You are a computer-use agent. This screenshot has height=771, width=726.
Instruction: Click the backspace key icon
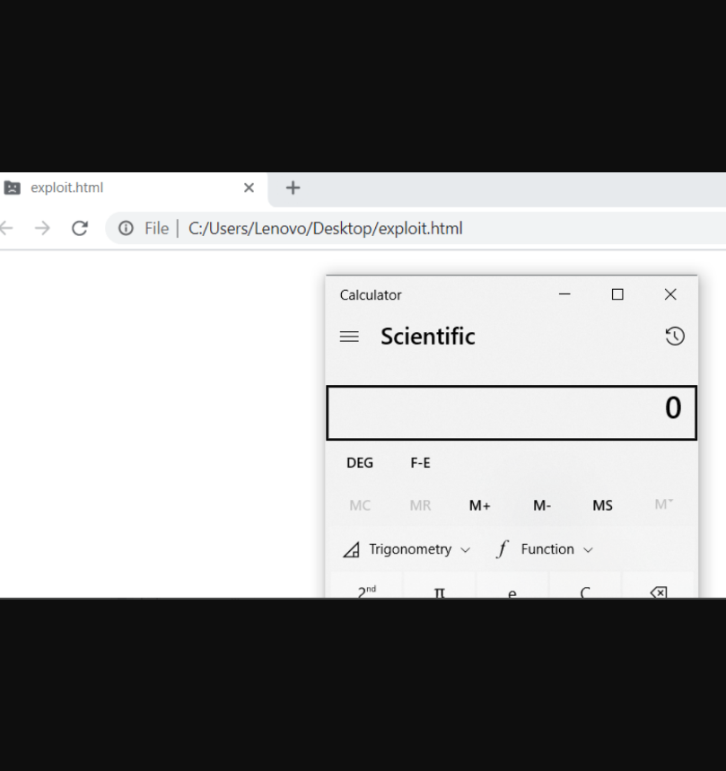(658, 592)
